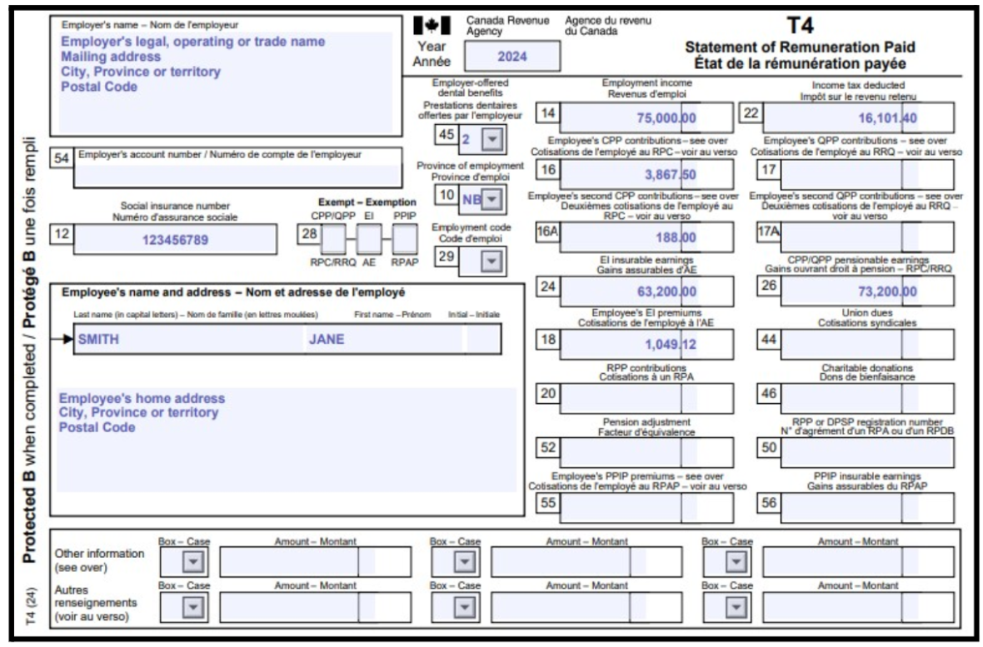Click right Amount field in Autres renseignements row

coord(858,607)
